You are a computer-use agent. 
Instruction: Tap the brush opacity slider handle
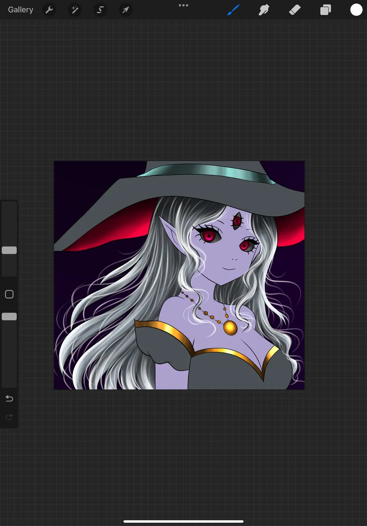pos(9,316)
